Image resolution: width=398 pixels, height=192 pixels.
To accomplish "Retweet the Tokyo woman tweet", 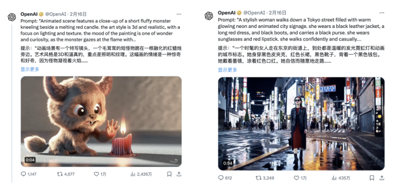I will [258, 178].
